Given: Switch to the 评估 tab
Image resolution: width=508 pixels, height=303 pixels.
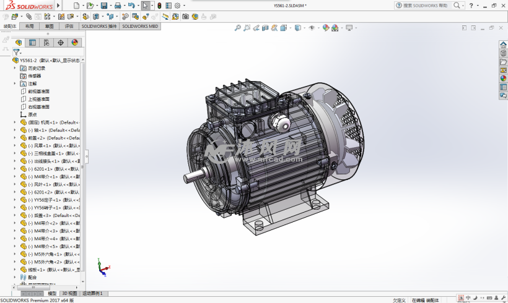Looking at the screenshot, I should pyautogui.click(x=69, y=27).
